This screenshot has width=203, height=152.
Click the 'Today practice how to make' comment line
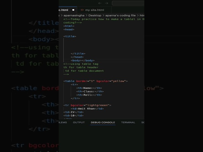pyautogui.click(x=104, y=19)
